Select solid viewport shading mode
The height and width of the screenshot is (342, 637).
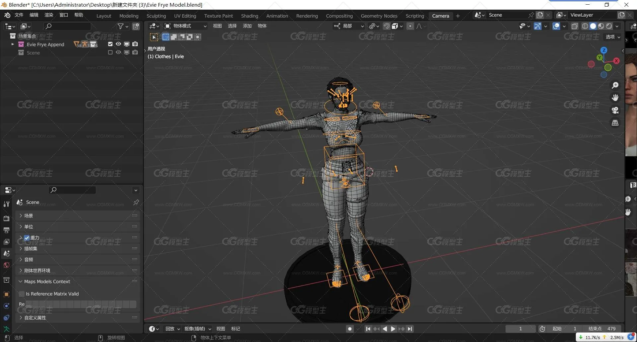click(593, 26)
